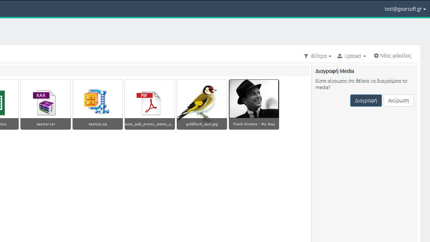Expand the Upload dropdown menu
430x242 pixels.
point(352,56)
